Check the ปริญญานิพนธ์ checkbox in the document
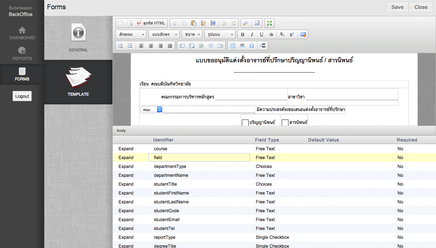This screenshot has width=436, height=248. pos(245,123)
